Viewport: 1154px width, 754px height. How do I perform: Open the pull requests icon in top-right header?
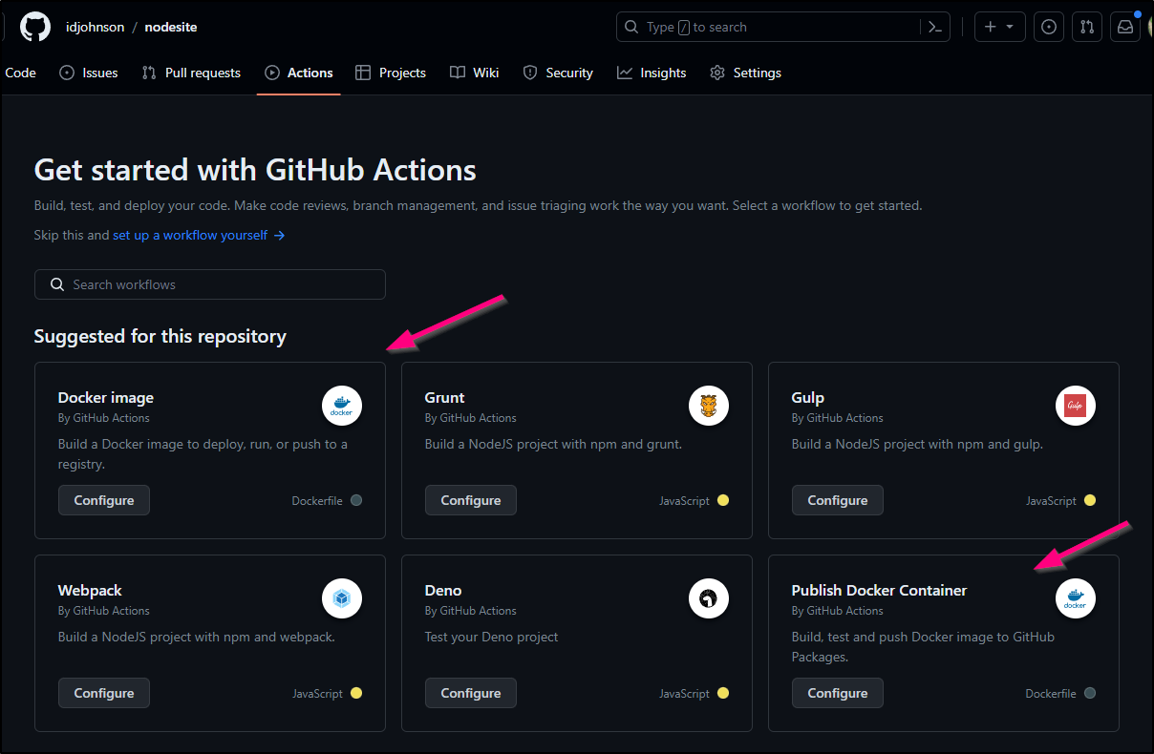click(x=1087, y=27)
